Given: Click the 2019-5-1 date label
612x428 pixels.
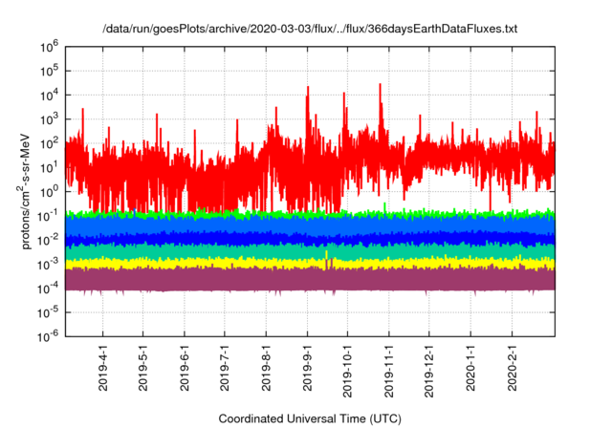Looking at the screenshot, I should click(x=143, y=368).
